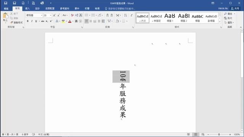The image size is (244, 137).
Task: Open the Change Case (Aa) dropdown
Action: 65,15
